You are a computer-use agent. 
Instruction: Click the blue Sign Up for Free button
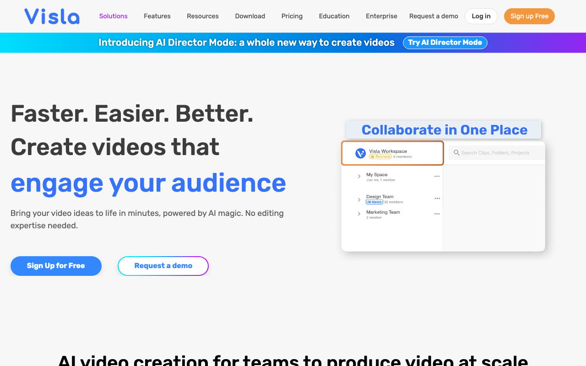point(56,266)
